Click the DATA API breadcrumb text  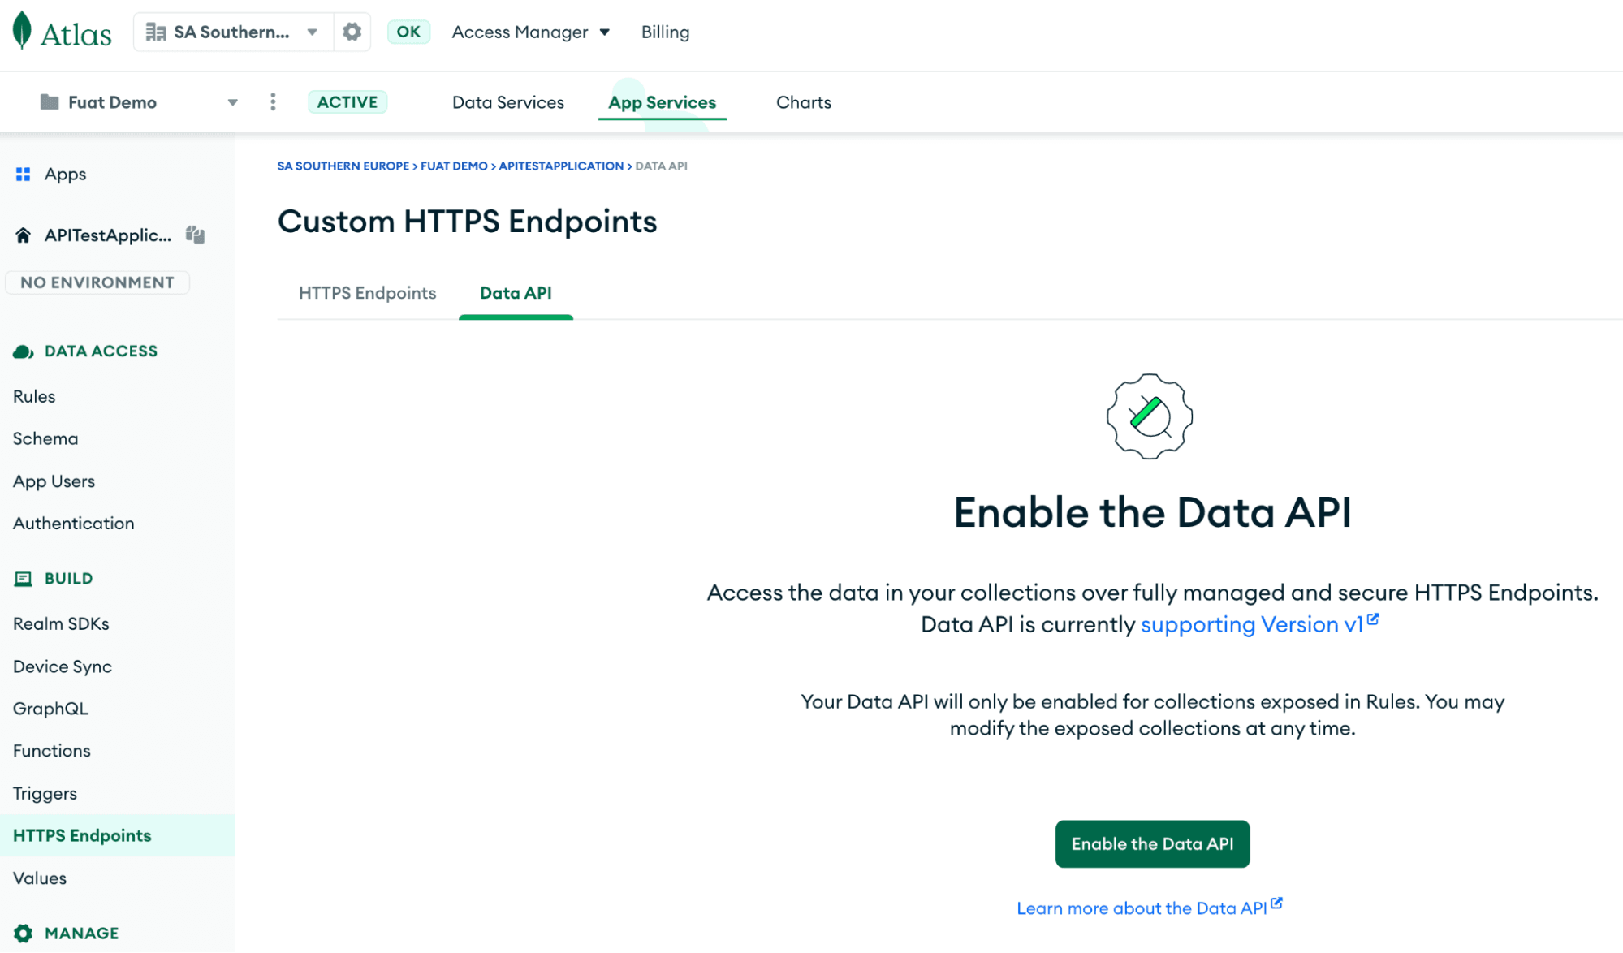coord(661,166)
